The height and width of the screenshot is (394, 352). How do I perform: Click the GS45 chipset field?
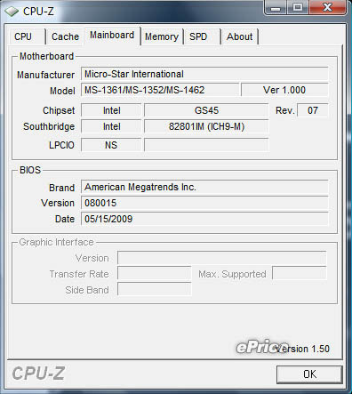[206, 110]
